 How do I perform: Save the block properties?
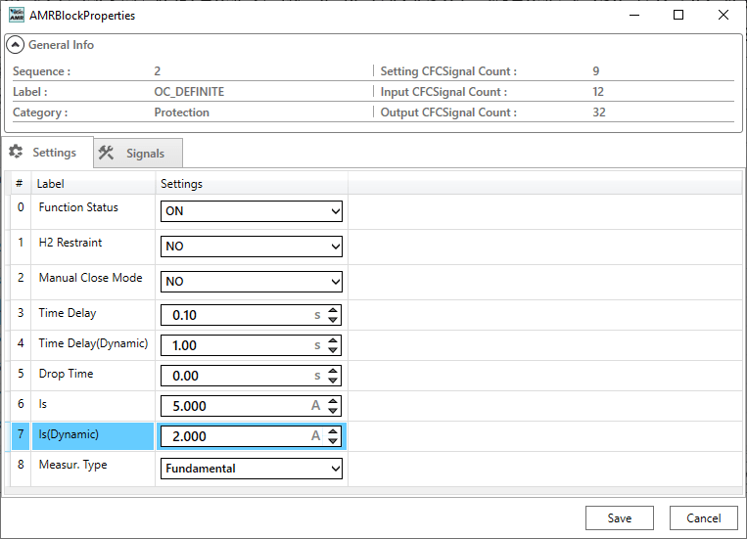[x=619, y=518]
